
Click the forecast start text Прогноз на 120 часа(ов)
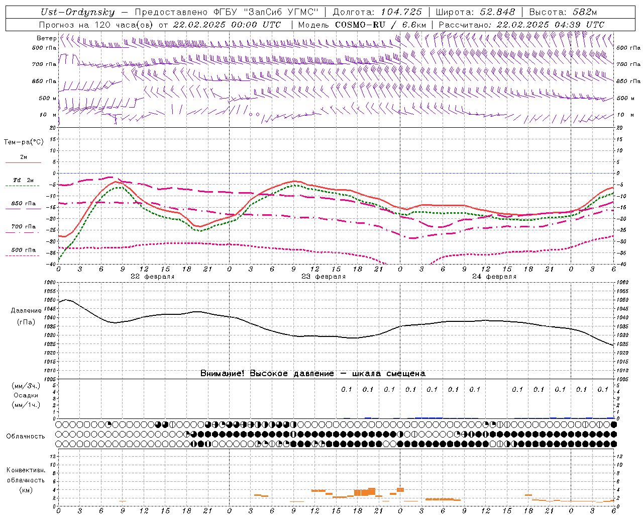point(96,25)
